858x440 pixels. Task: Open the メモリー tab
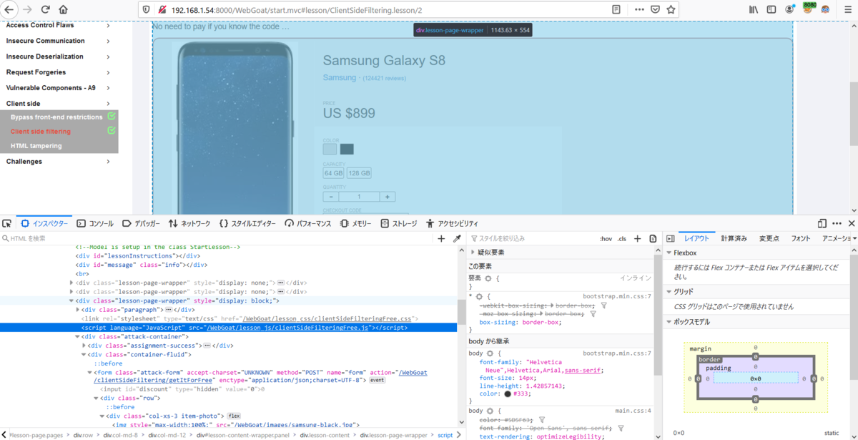tap(356, 223)
